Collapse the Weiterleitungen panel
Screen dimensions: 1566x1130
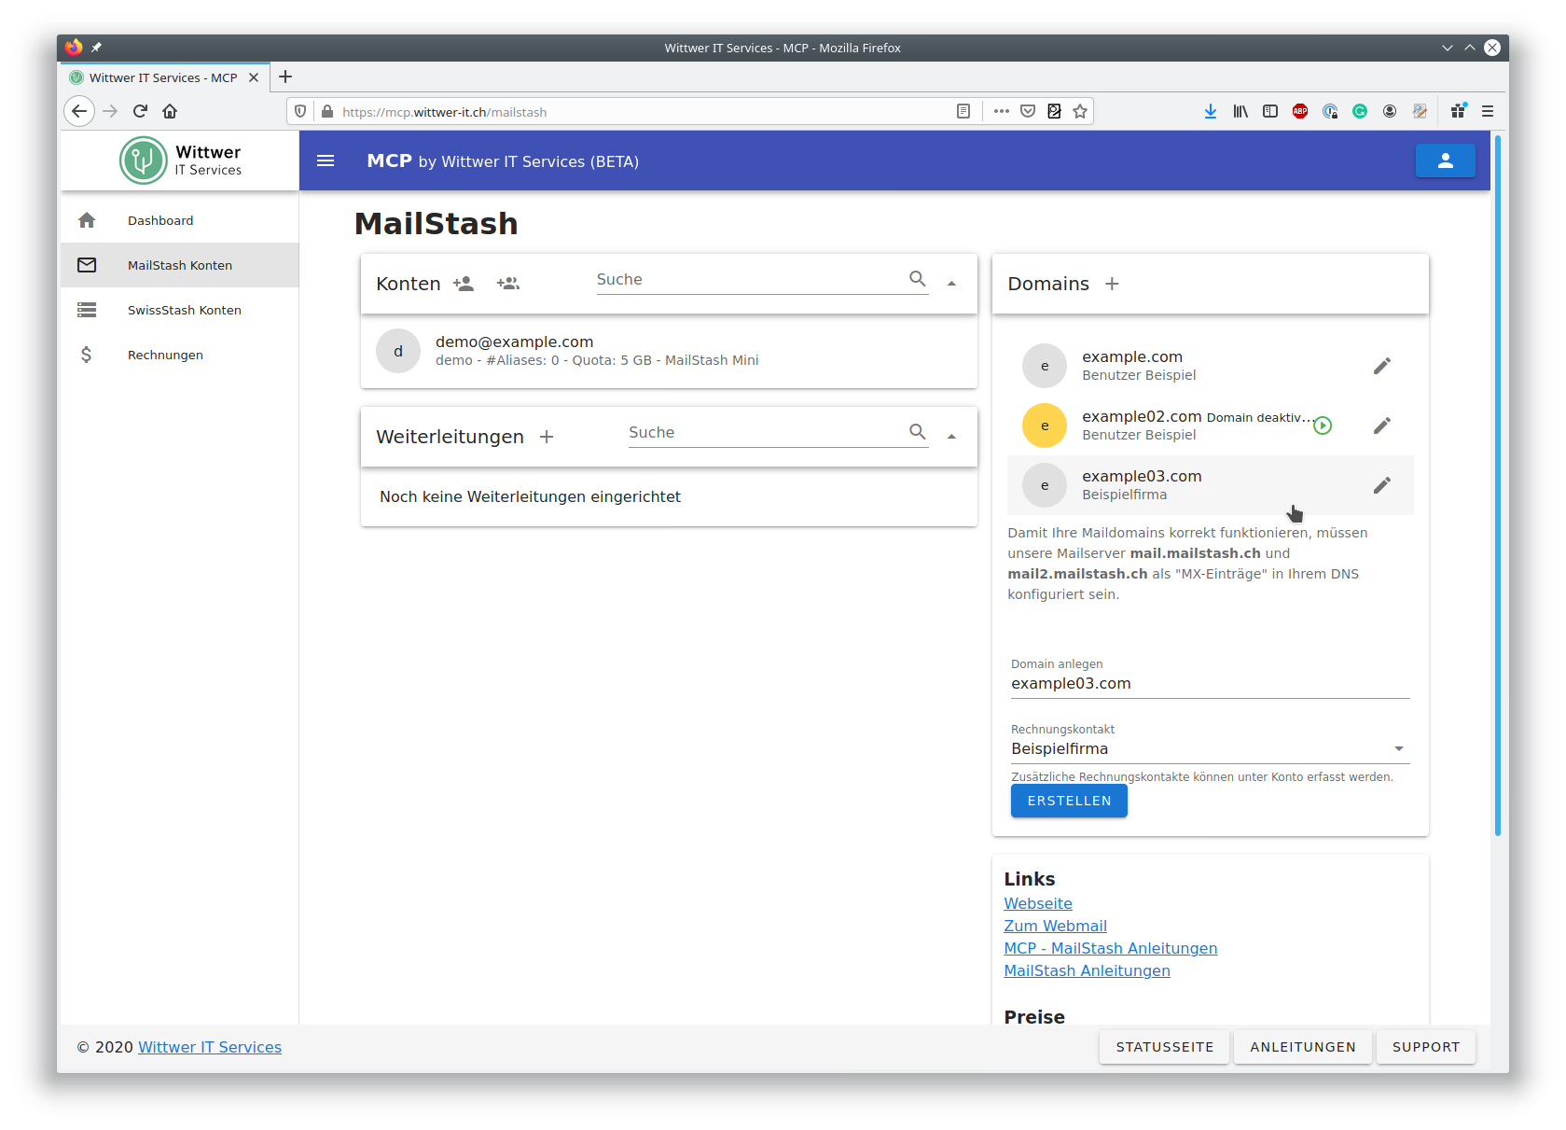click(x=951, y=437)
